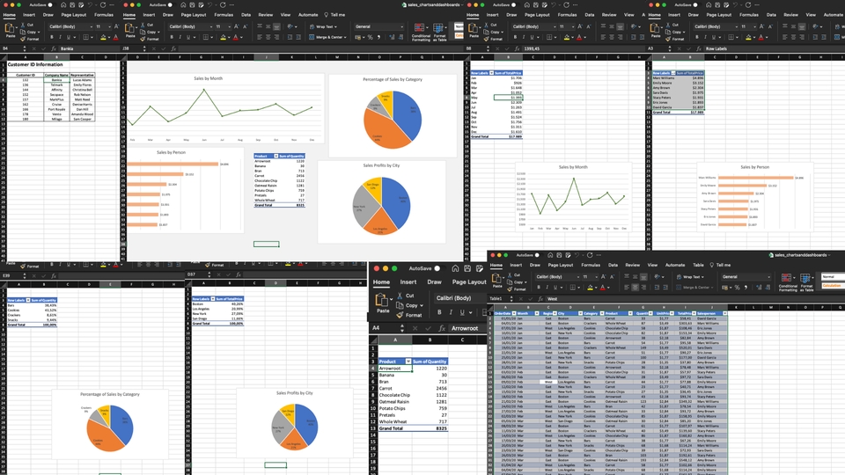The width and height of the screenshot is (845, 475).
Task: Click redo arrow in dashboard J38 window title bar
Action: click(223, 5)
